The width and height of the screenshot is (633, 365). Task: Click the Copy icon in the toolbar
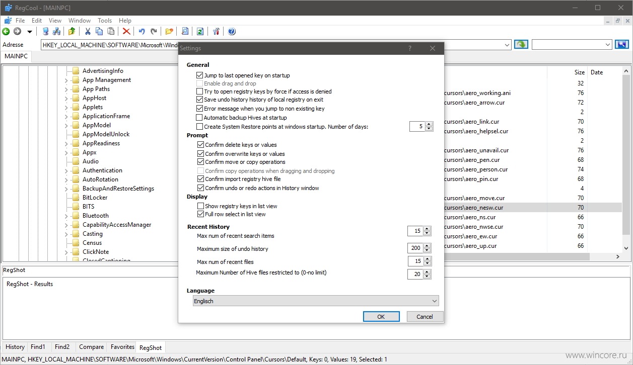[x=99, y=31]
